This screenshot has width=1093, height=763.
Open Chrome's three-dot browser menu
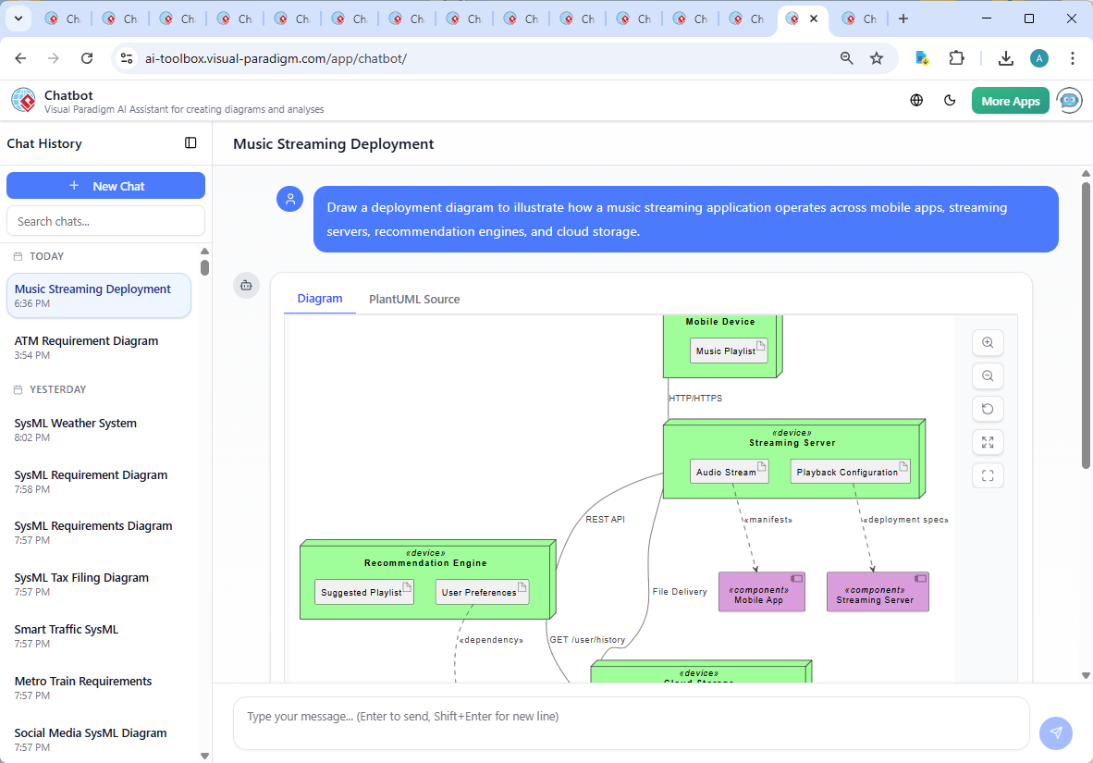pyautogui.click(x=1072, y=57)
